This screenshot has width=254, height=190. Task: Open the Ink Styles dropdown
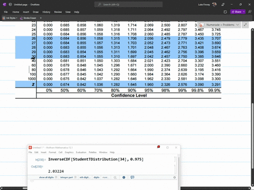[10, 18]
